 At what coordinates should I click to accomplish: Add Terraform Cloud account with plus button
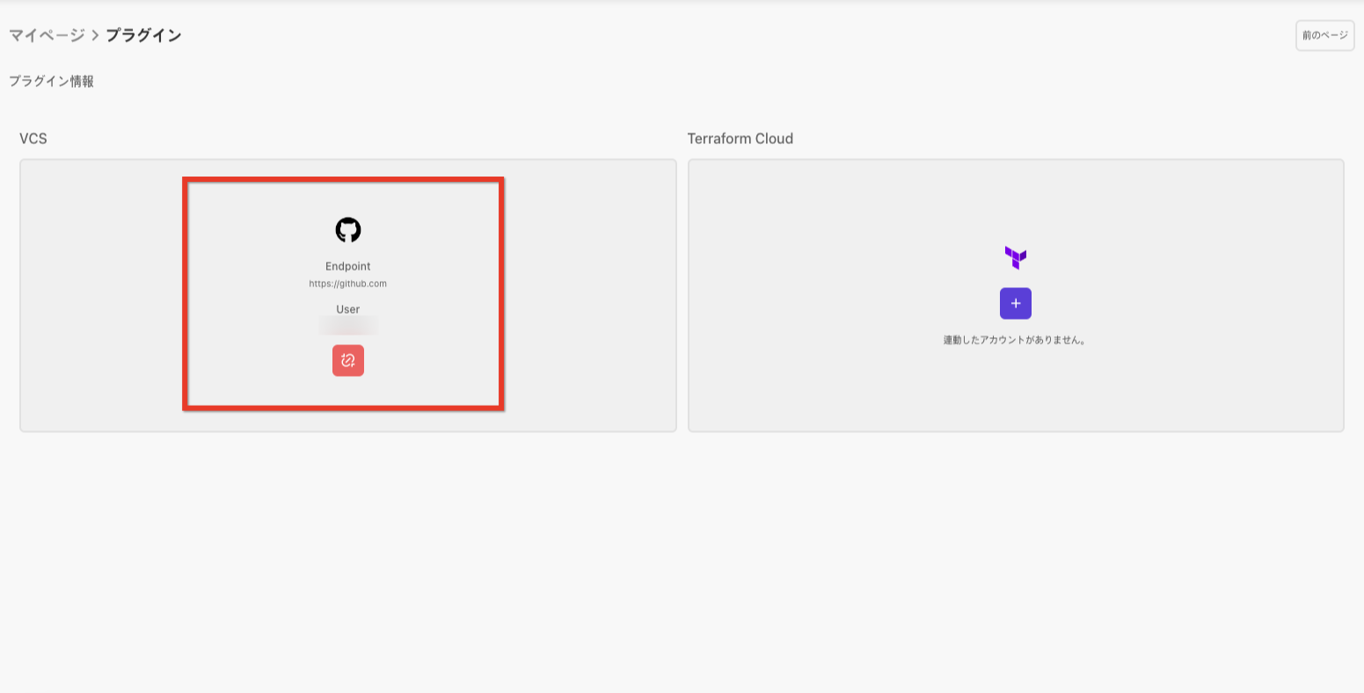click(x=1016, y=303)
